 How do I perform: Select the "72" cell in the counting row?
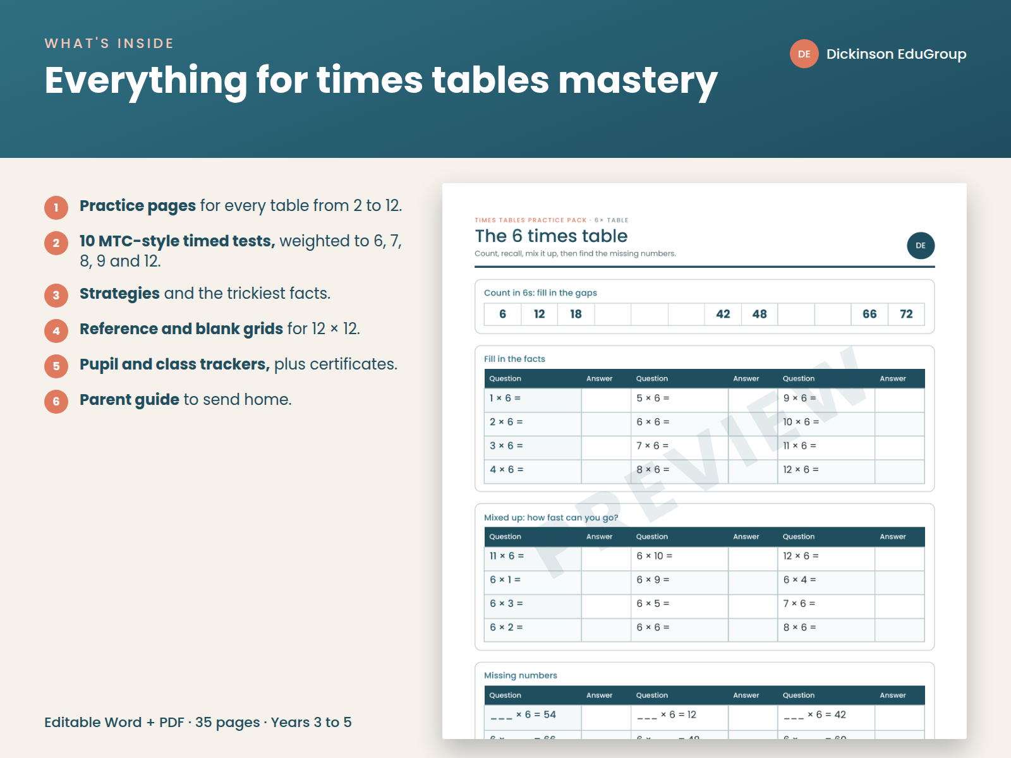click(x=906, y=314)
